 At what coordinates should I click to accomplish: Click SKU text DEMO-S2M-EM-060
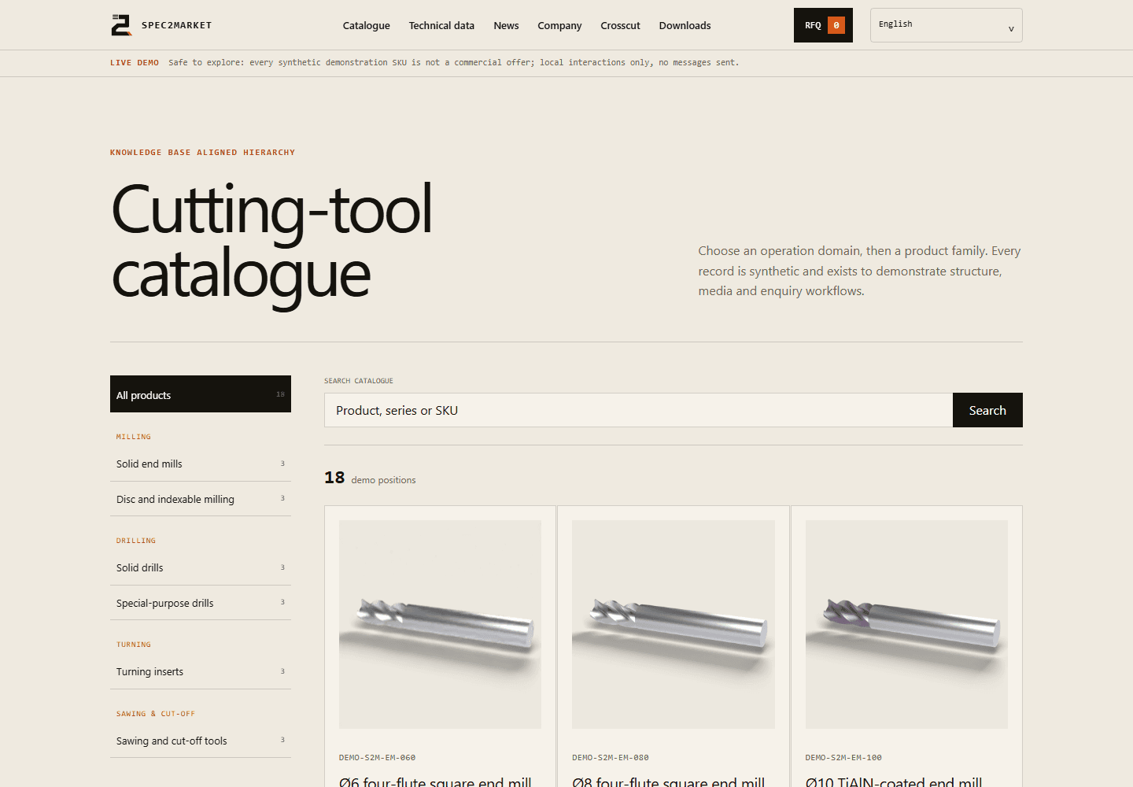pyautogui.click(x=377, y=758)
